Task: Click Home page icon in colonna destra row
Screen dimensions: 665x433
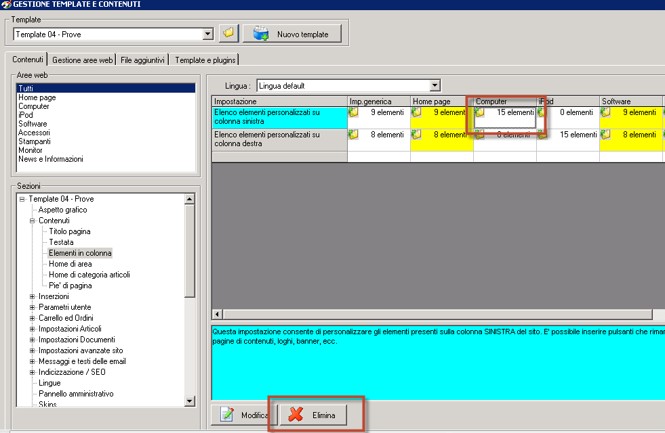Action: click(x=416, y=135)
